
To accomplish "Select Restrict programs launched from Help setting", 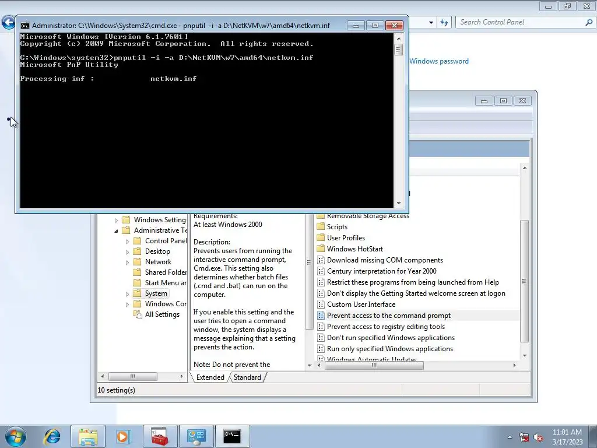I will pyautogui.click(x=413, y=282).
